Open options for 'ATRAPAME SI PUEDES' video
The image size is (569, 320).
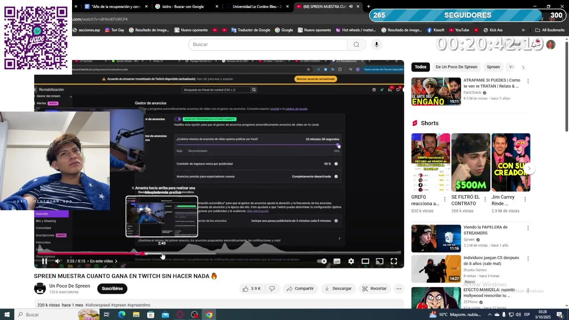click(x=528, y=81)
